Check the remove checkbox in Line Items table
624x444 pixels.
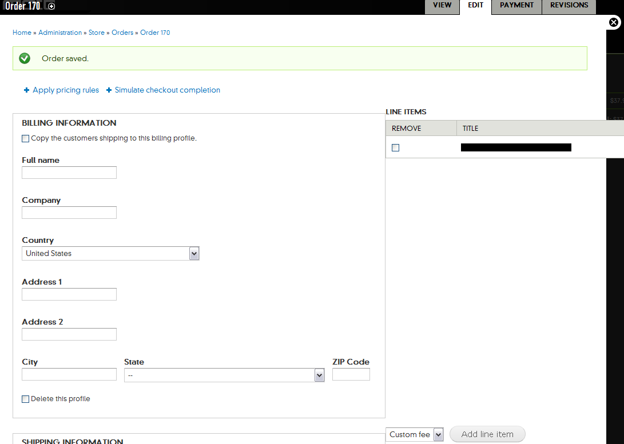coord(395,147)
